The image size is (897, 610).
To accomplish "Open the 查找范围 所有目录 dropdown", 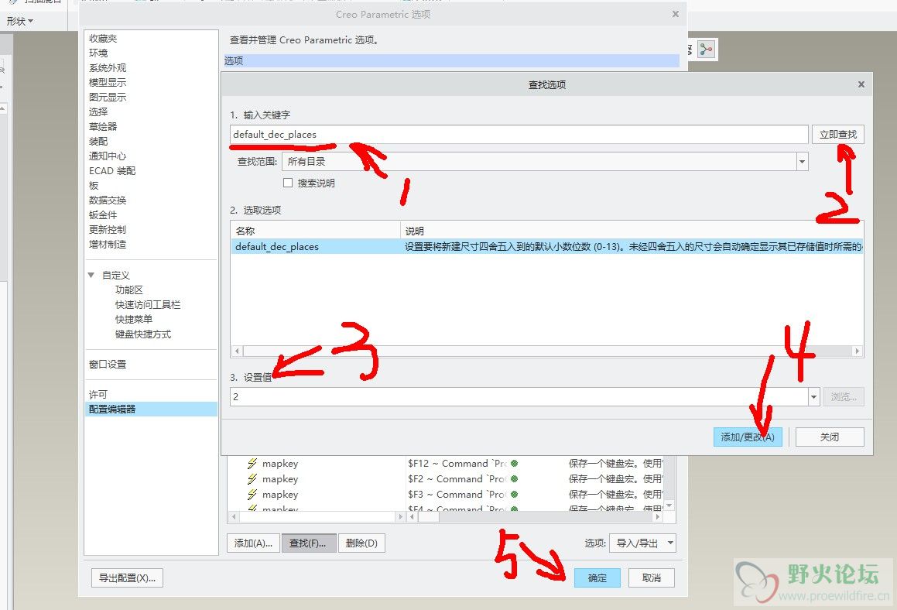I will click(x=802, y=161).
